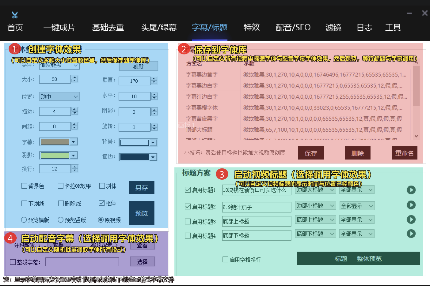The image size is (430, 286).
Task: Switch to 一键成片 tab
Action: click(59, 27)
